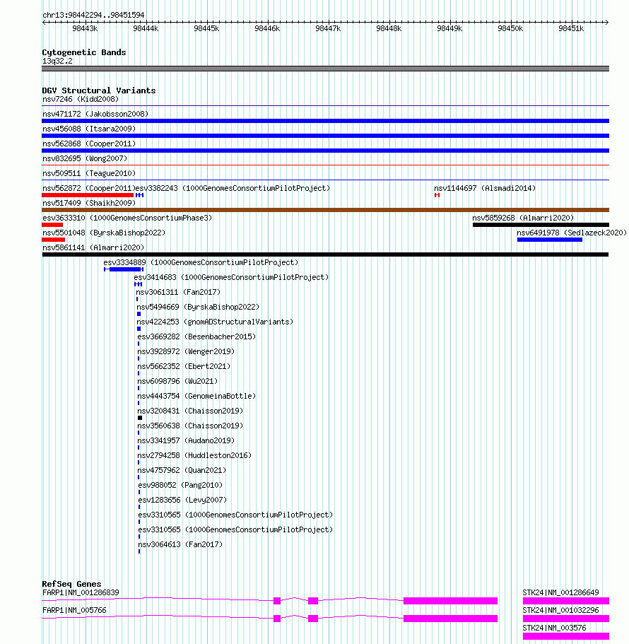Open variant nsv6491978 (Sedlazeck2020)
The image size is (629, 644).
[x=572, y=233]
